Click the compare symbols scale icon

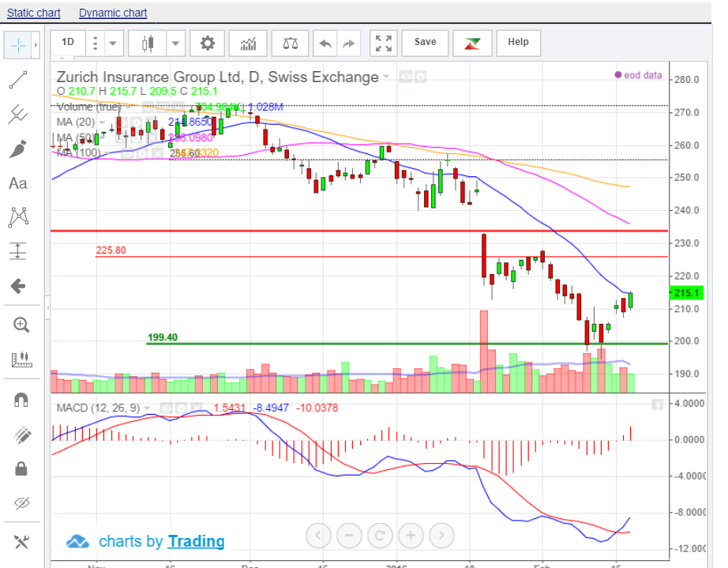[x=290, y=43]
